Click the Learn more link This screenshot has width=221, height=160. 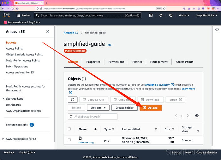(x=188, y=89)
